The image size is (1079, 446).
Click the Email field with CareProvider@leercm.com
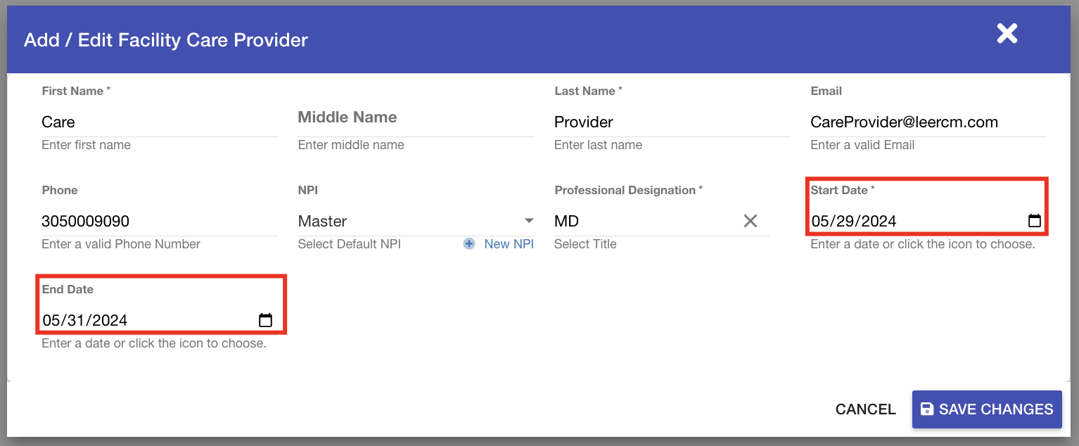point(927,122)
